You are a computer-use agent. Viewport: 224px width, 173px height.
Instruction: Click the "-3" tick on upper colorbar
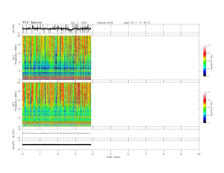point(208,46)
